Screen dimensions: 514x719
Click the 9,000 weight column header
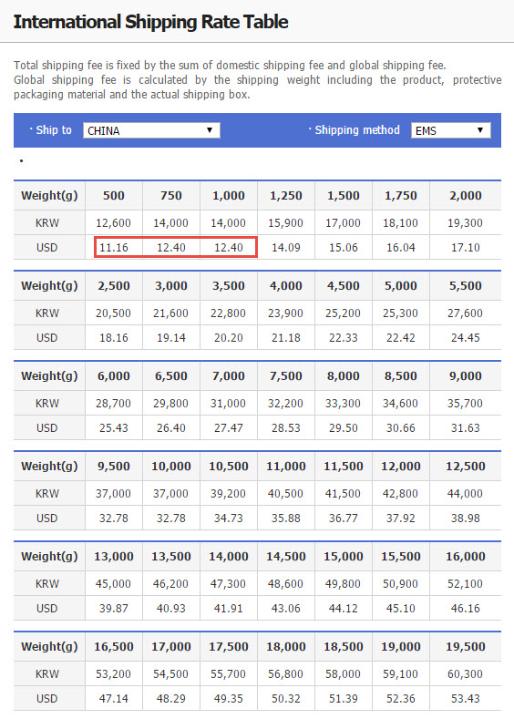pos(466,376)
